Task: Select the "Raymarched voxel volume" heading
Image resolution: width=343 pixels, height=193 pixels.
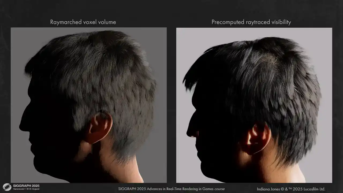Action: pos(83,22)
